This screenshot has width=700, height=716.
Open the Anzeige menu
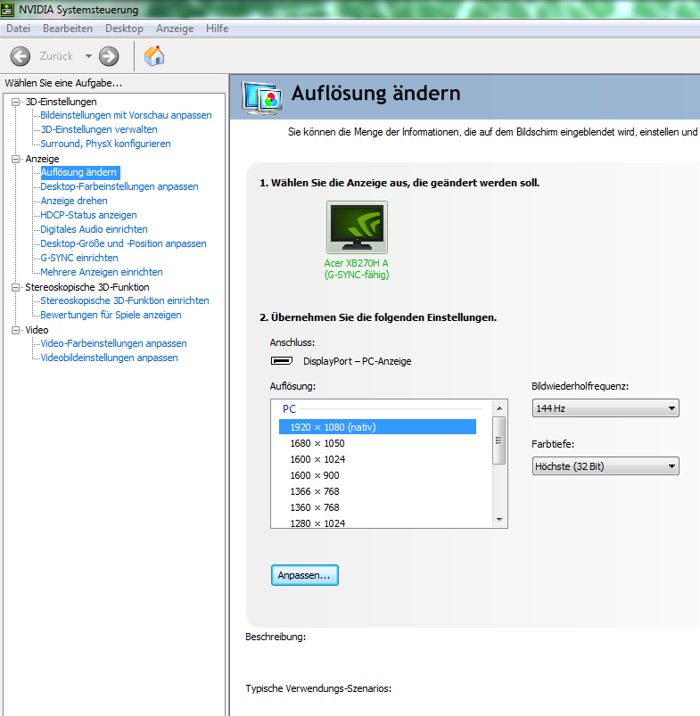tap(175, 29)
